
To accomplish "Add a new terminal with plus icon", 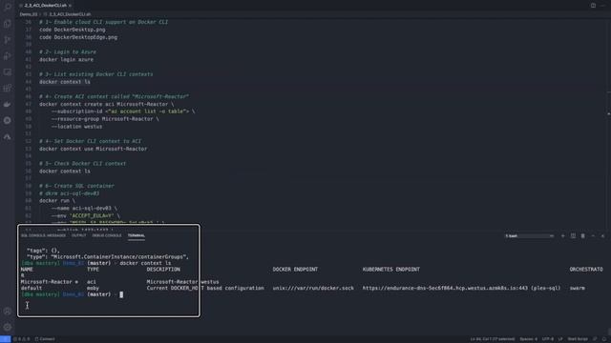I will click(x=562, y=235).
